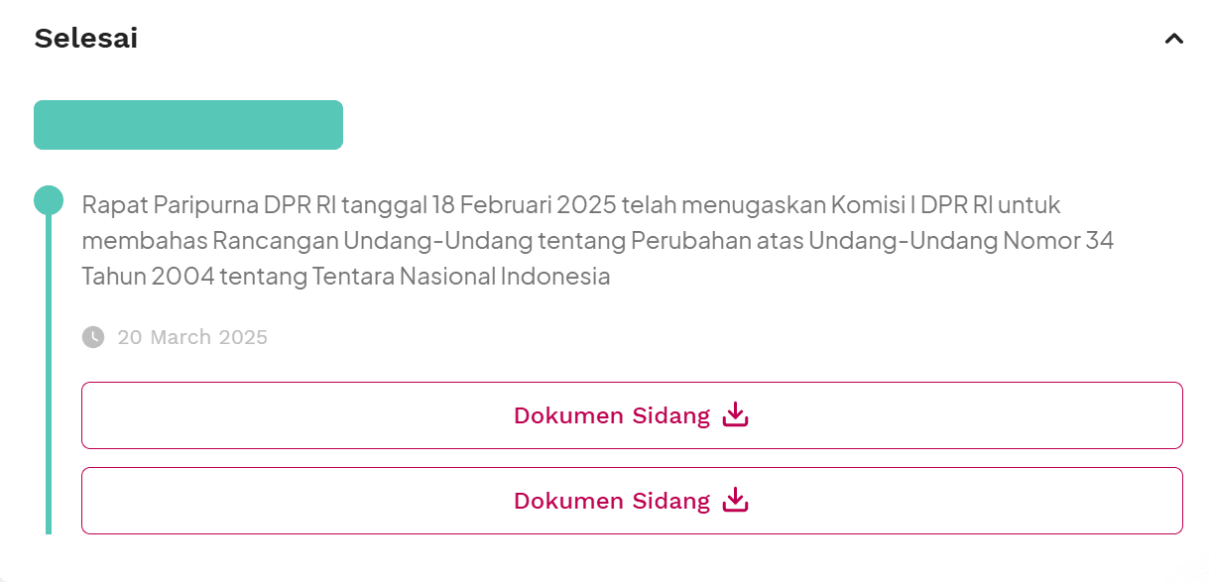Collapse the Selesai section with the chevron
This screenshot has width=1210, height=582.
(x=1174, y=39)
